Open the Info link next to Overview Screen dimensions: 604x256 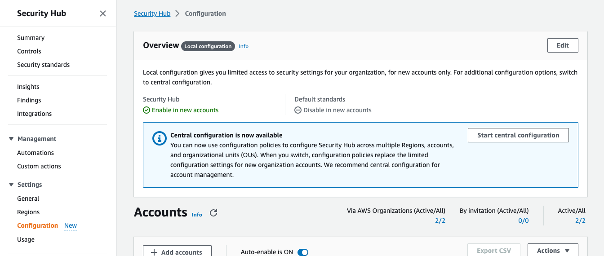[x=244, y=46]
